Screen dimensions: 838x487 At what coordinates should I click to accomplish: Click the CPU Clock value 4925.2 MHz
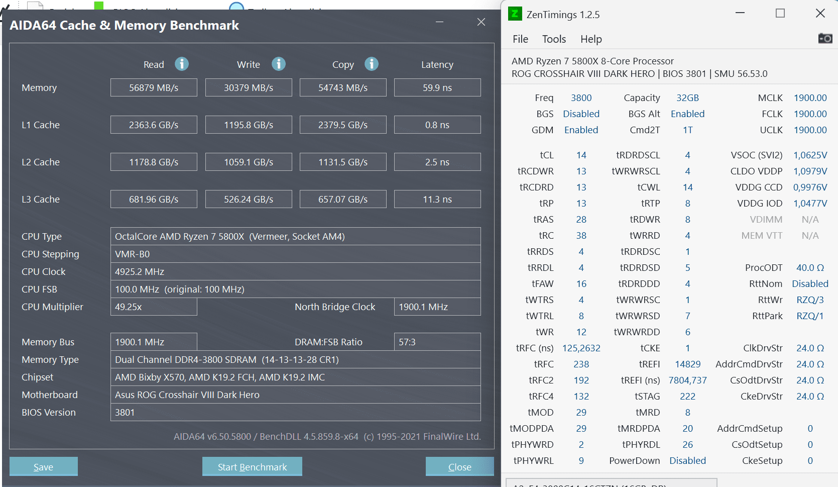[296, 271]
